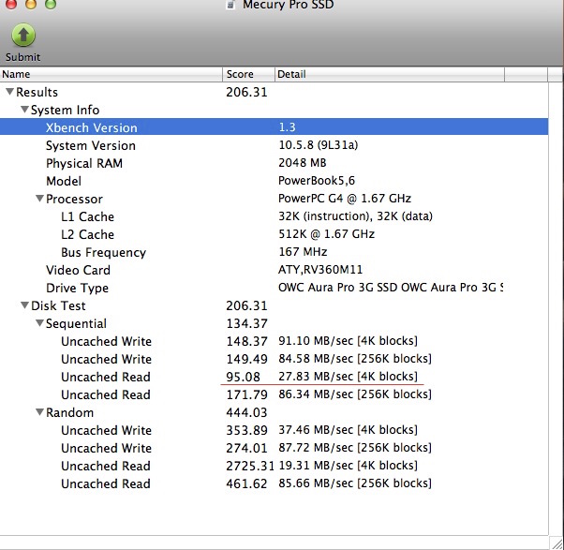Image resolution: width=564 pixels, height=550 pixels.
Task: Click detail 19.31 MB/sec [4K blocks]
Action: click(349, 466)
